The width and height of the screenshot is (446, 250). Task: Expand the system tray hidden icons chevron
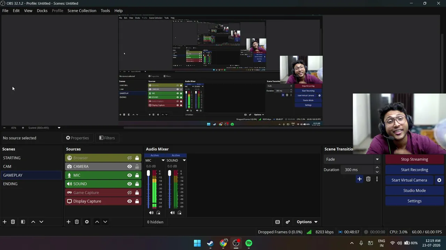point(352,243)
